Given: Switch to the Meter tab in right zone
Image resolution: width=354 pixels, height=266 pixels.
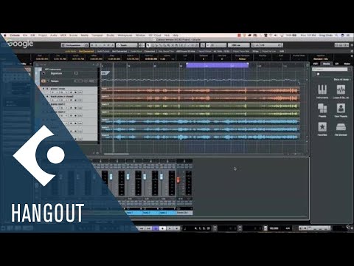Looking at the screenshot, I should (x=347, y=64).
